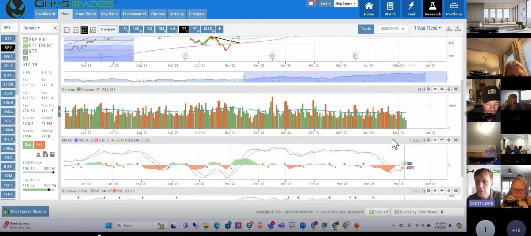Toggle the chart Legend
Screen dimensions: 531x236
click(378, 212)
